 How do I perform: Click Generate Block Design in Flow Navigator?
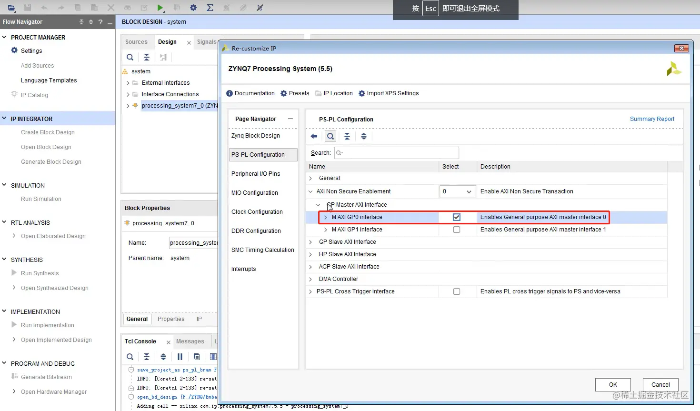tap(51, 162)
